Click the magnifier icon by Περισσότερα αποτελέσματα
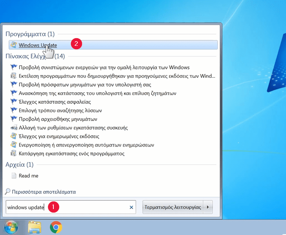 click(x=8, y=192)
